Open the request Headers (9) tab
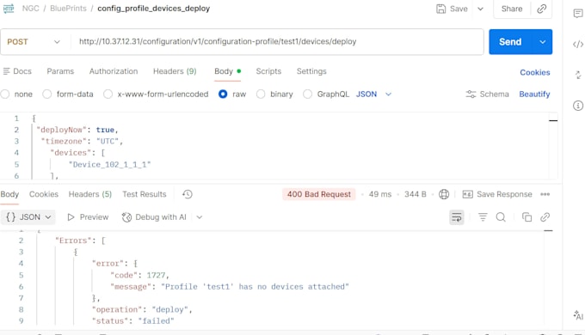The image size is (585, 335). 175,71
